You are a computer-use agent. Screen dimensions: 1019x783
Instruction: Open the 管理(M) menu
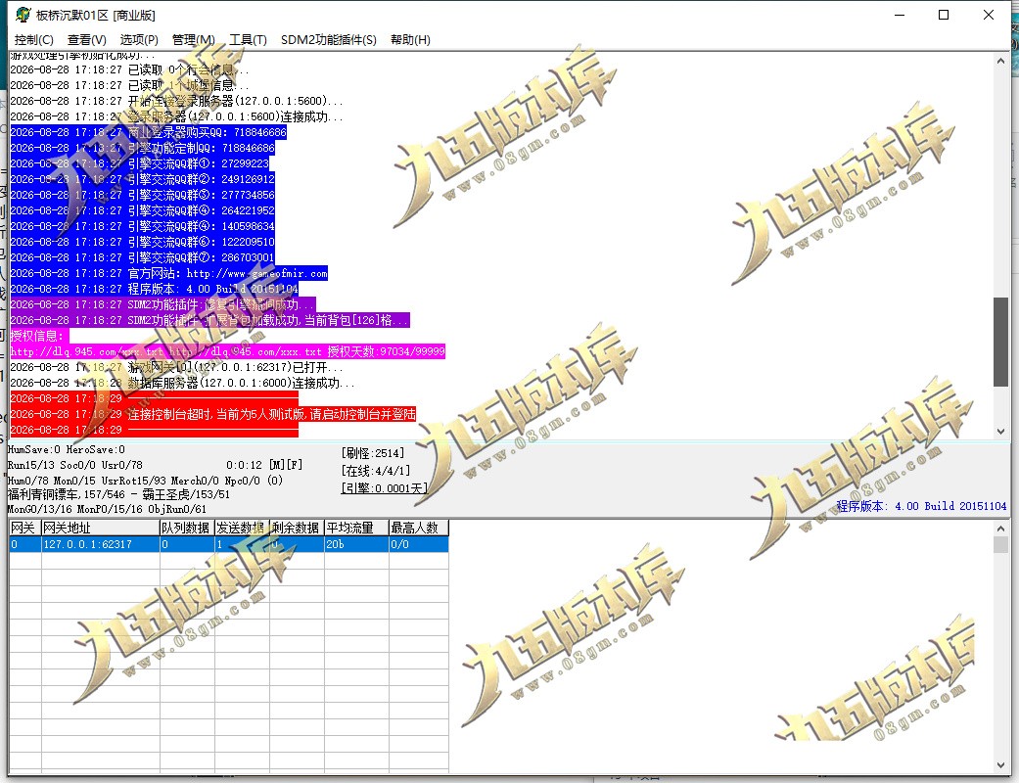coord(193,39)
